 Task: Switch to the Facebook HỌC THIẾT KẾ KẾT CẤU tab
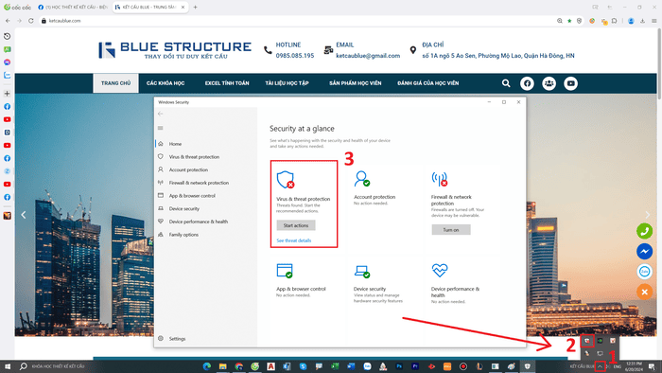pos(73,8)
